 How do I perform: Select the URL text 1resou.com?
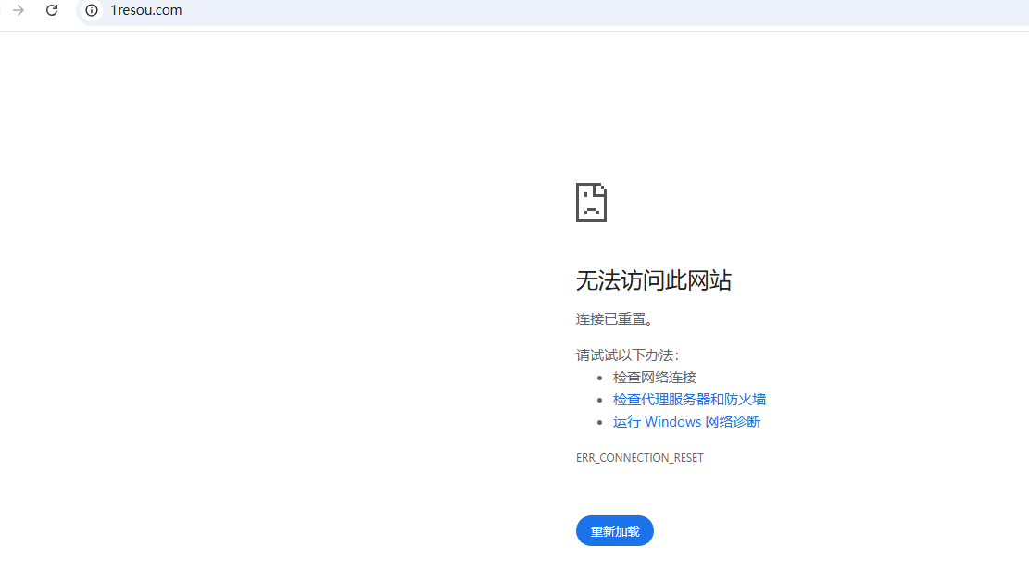pyautogui.click(x=145, y=11)
